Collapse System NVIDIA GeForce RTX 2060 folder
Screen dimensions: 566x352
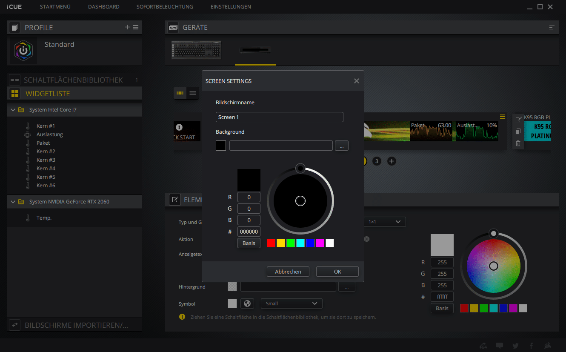13,202
